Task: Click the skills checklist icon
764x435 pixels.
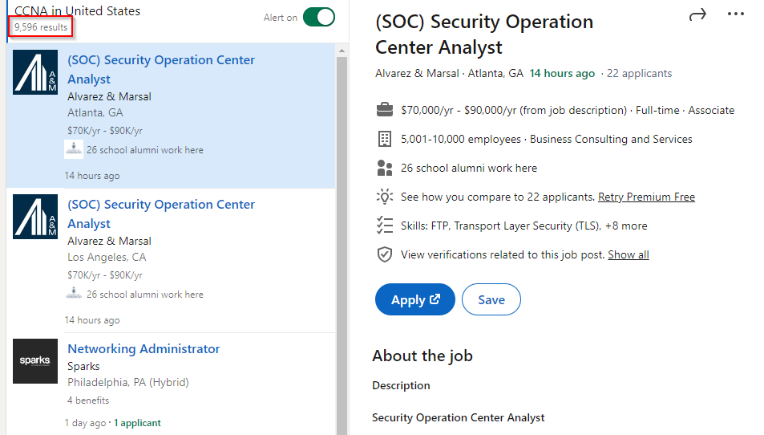Action: click(385, 226)
